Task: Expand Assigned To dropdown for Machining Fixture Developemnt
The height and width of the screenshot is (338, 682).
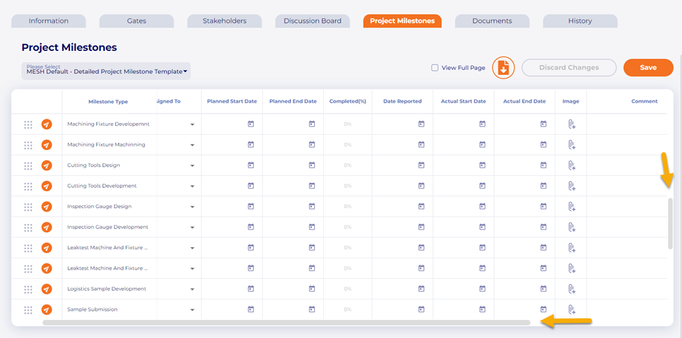Action: tap(192, 125)
